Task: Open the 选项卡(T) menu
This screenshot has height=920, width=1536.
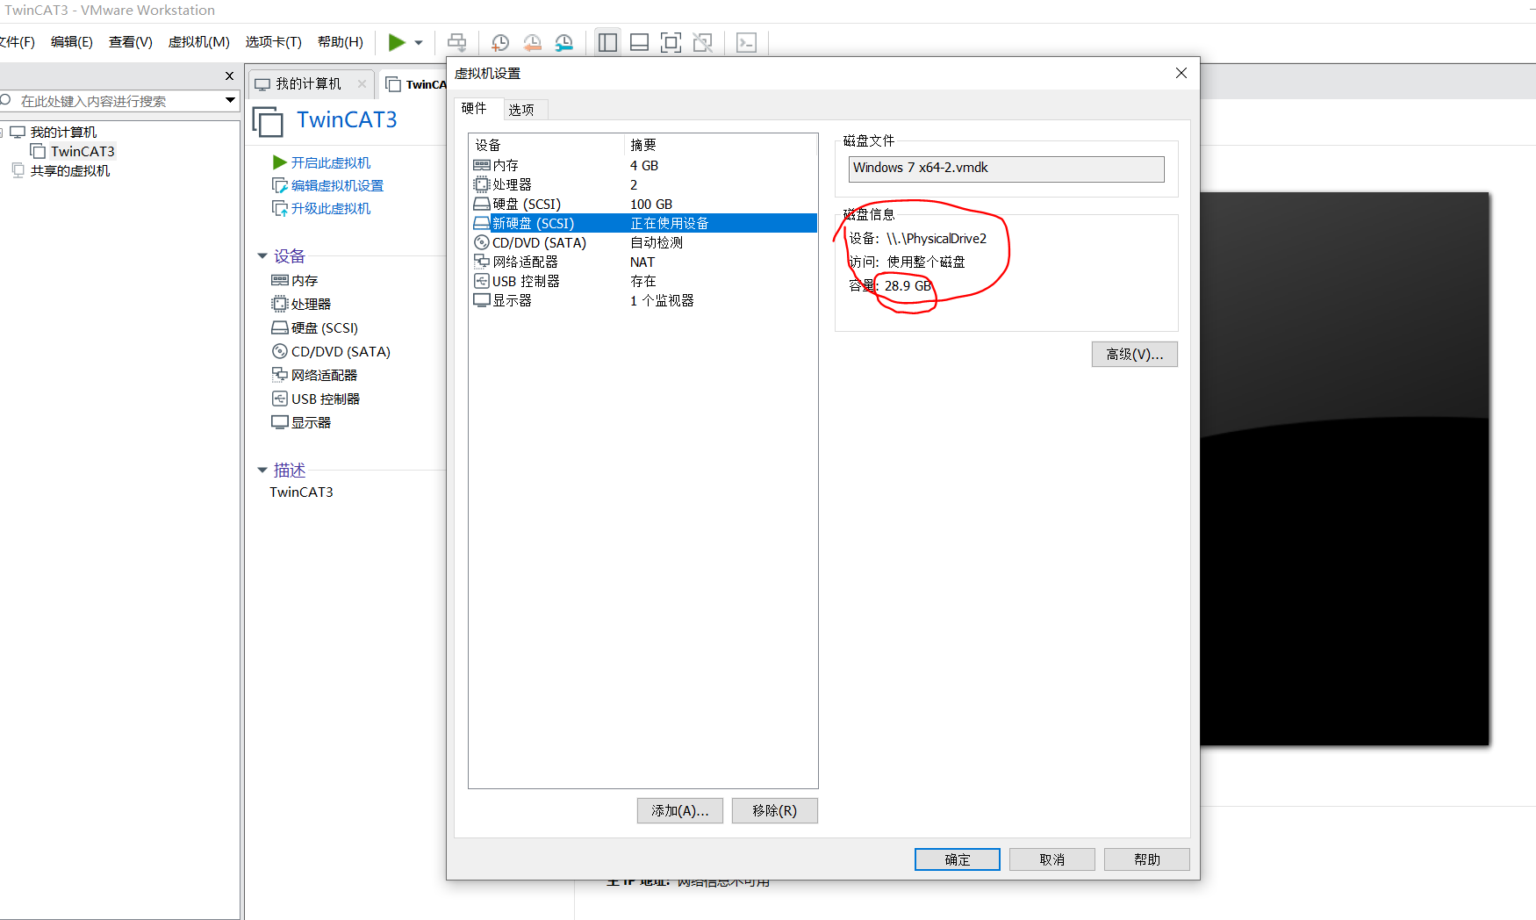Action: pos(274,42)
